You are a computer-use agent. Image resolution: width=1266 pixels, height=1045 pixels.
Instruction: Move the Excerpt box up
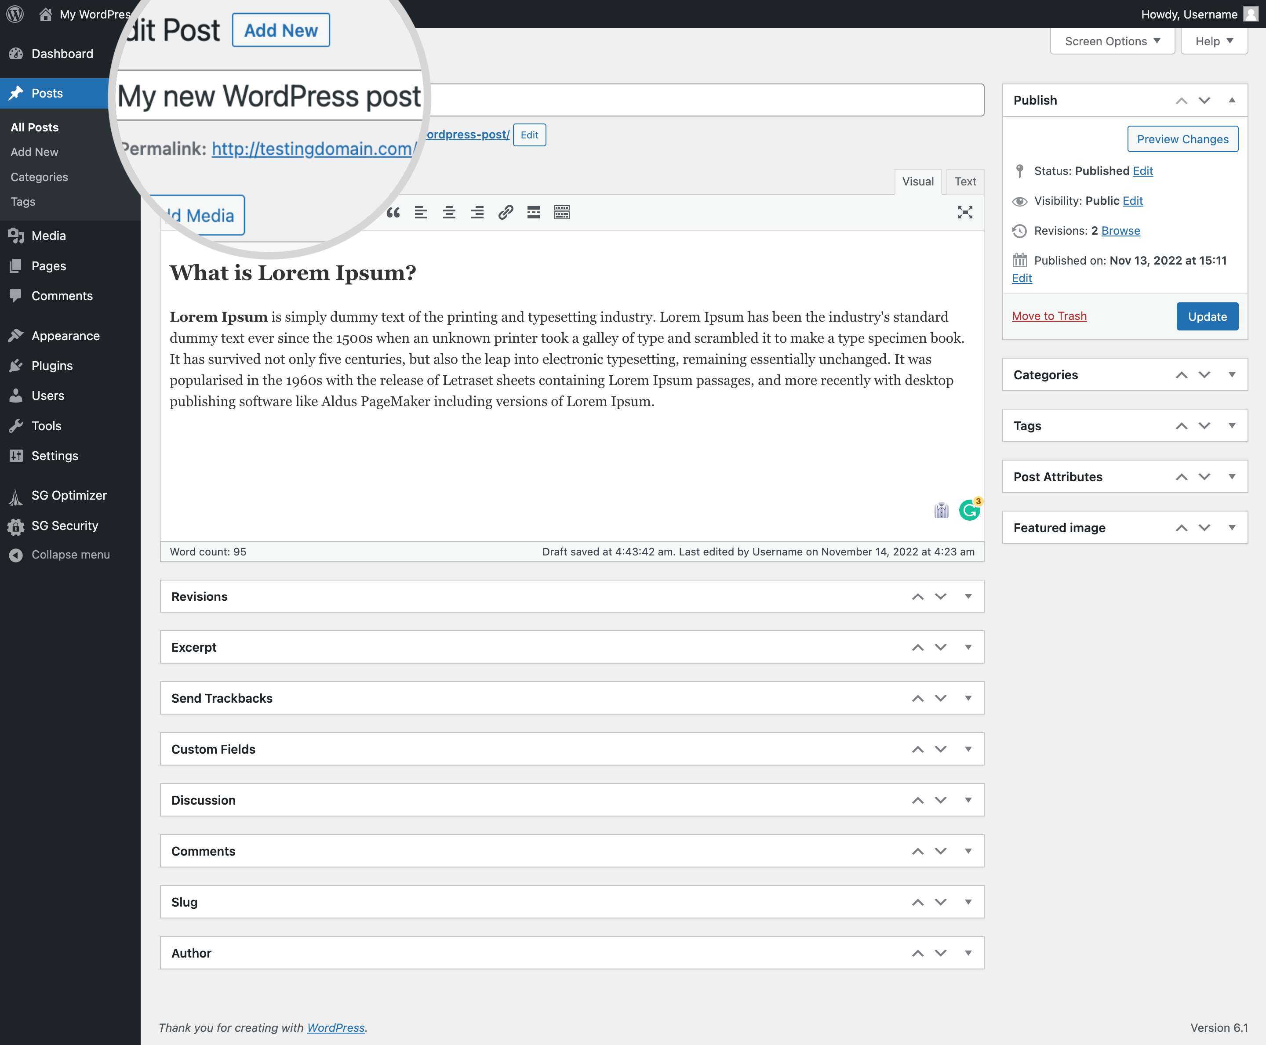pos(917,648)
